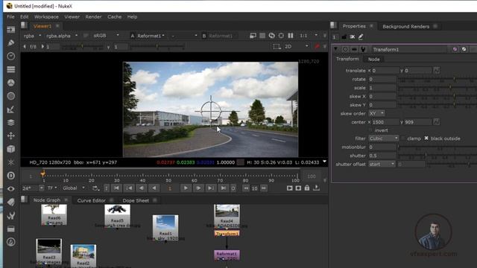The width and height of the screenshot is (477, 268).
Task: Open the Keyer nodes icon
Action: coord(11,109)
